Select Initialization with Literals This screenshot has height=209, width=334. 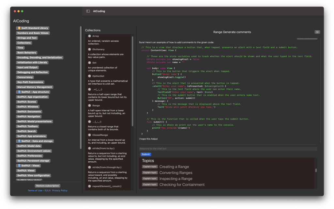[x=32, y=62]
